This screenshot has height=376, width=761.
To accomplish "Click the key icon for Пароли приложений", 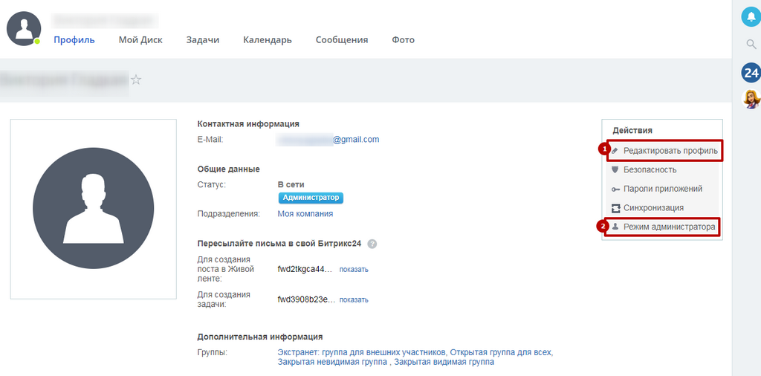I will [615, 189].
